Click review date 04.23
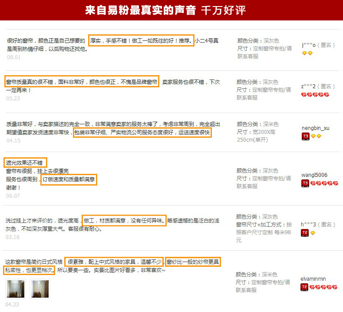Image resolution: width=343 pixels, height=312 pixels. point(12,304)
